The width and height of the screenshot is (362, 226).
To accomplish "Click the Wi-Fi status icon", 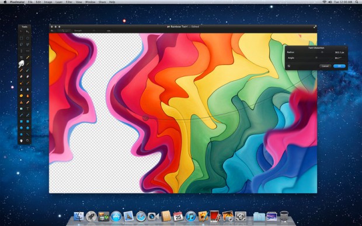I will [325, 2].
